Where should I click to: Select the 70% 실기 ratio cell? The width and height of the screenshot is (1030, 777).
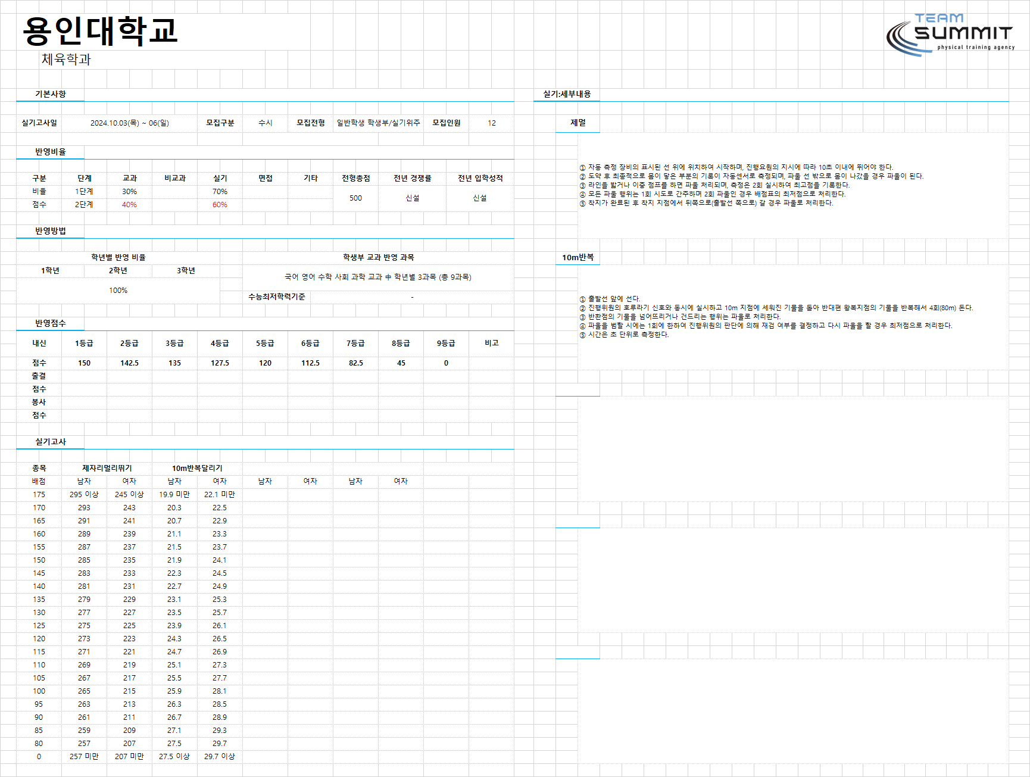tap(220, 191)
